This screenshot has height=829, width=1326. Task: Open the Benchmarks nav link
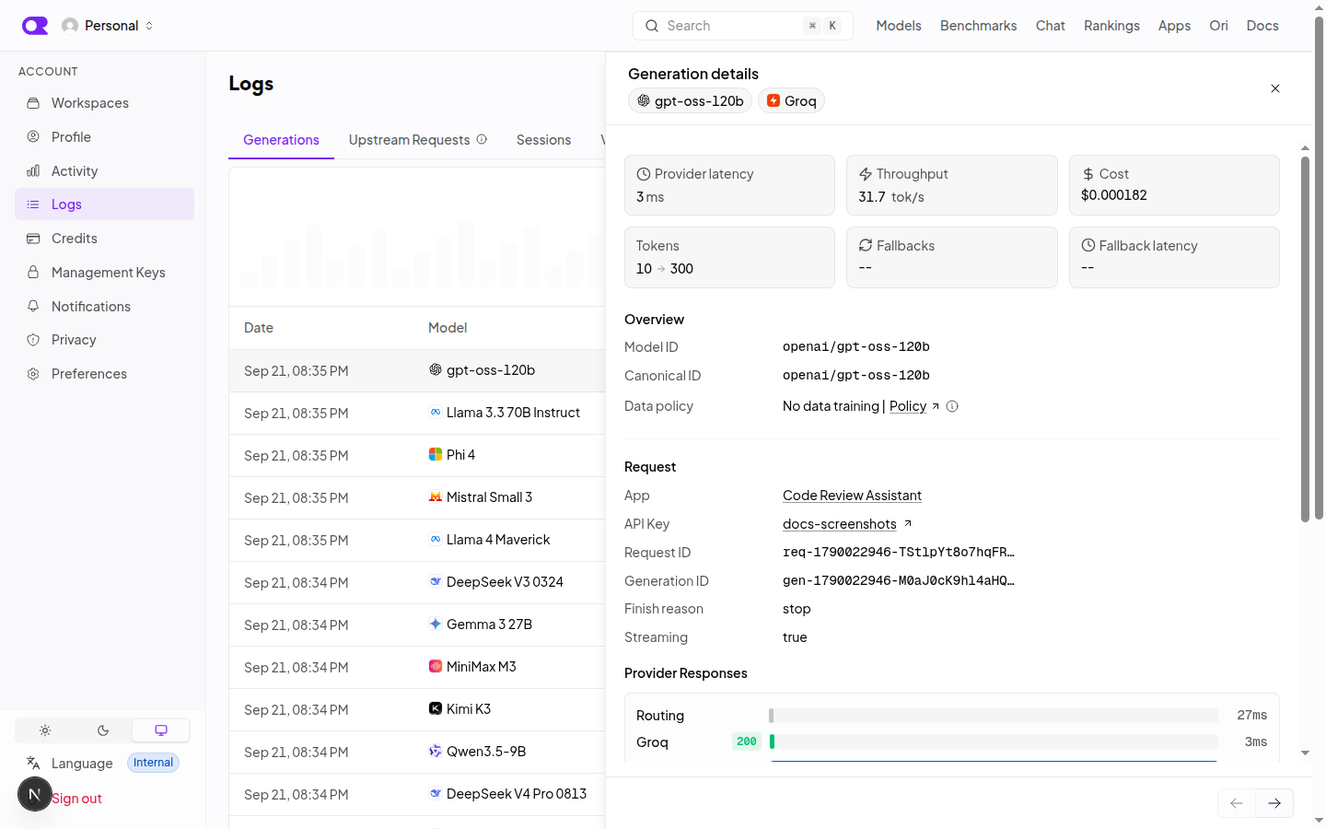click(978, 26)
